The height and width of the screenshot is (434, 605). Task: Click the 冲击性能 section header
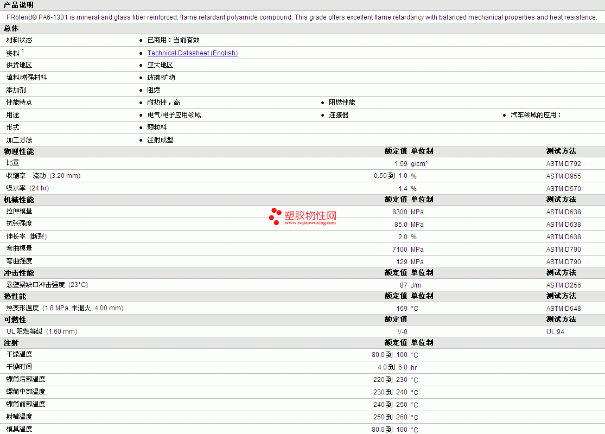(x=18, y=273)
